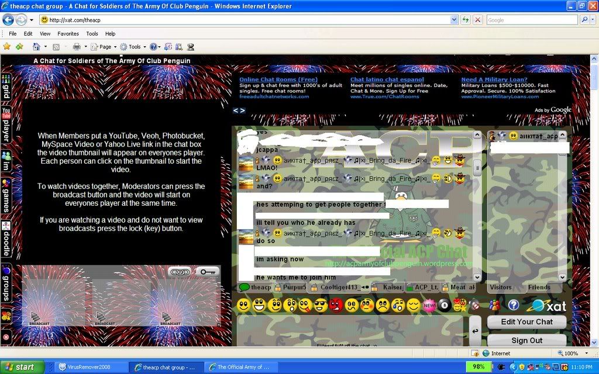Click the Sign Out button
Screen dimensions: 599x374
click(527, 341)
